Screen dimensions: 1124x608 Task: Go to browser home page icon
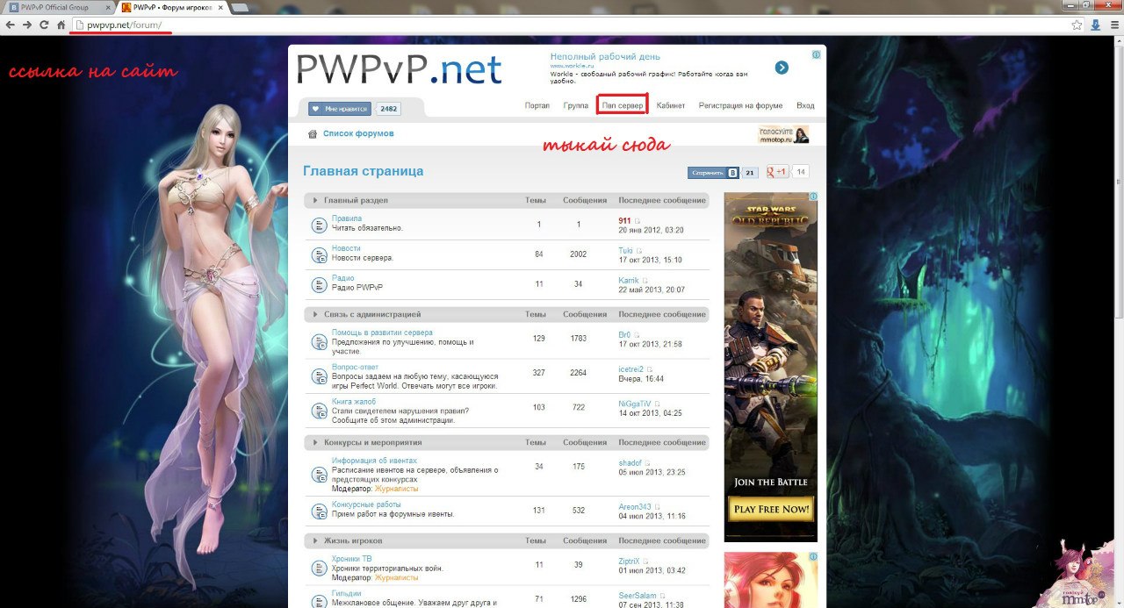pos(61,25)
